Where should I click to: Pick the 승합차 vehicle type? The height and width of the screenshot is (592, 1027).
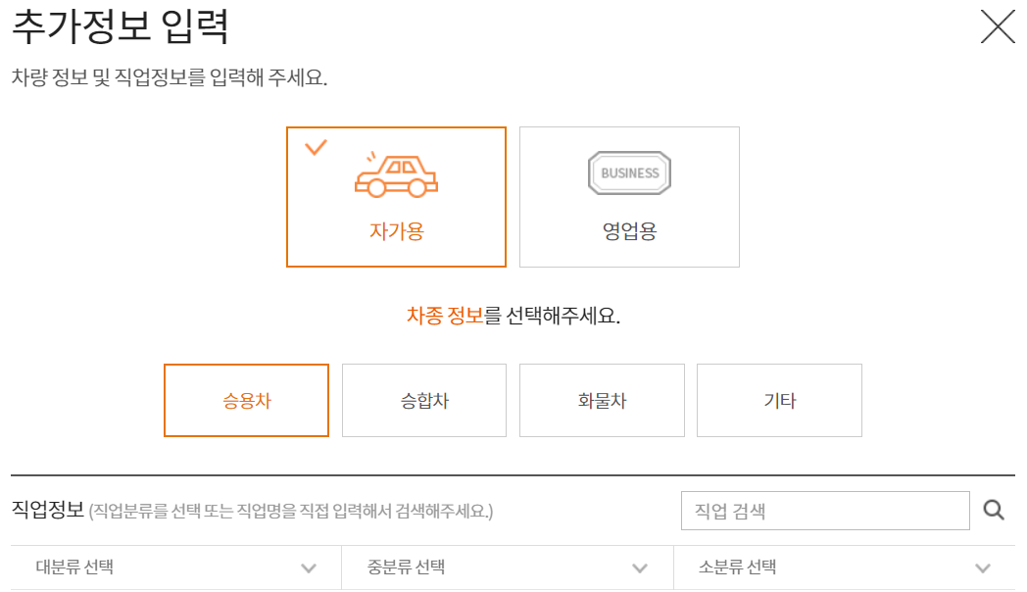pyautogui.click(x=424, y=400)
